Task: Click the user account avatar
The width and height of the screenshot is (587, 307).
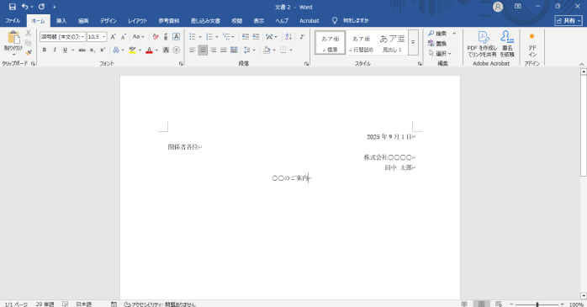Action: (498, 7)
